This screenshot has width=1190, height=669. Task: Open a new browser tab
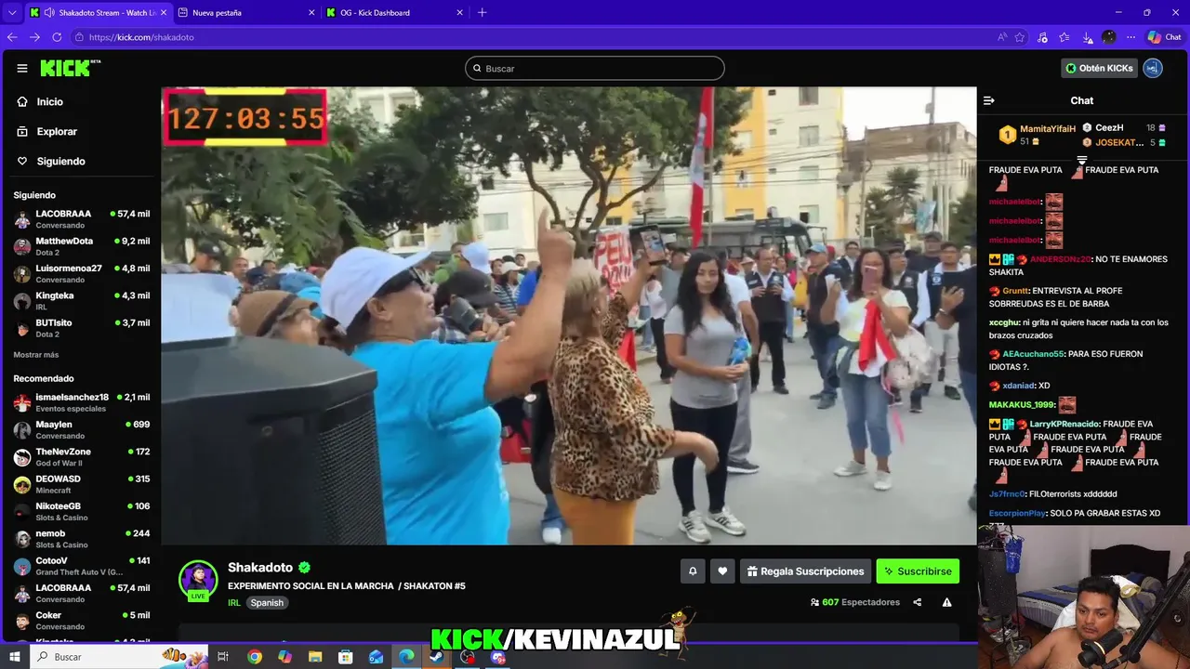(482, 12)
